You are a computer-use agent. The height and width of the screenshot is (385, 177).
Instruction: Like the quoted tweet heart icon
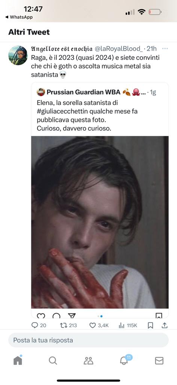click(41, 315)
